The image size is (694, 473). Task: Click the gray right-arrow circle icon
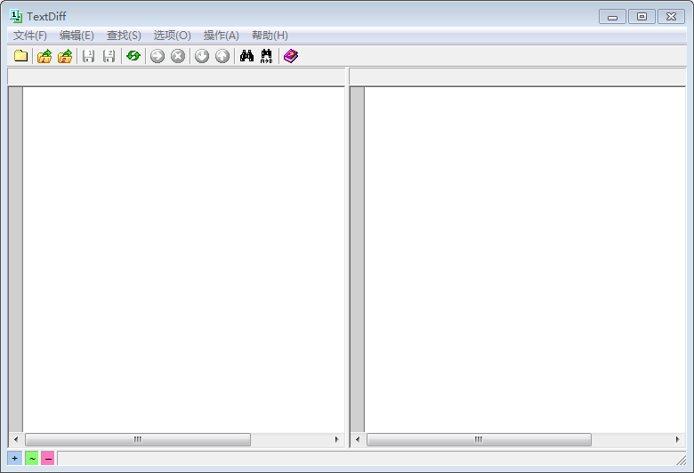pos(157,56)
